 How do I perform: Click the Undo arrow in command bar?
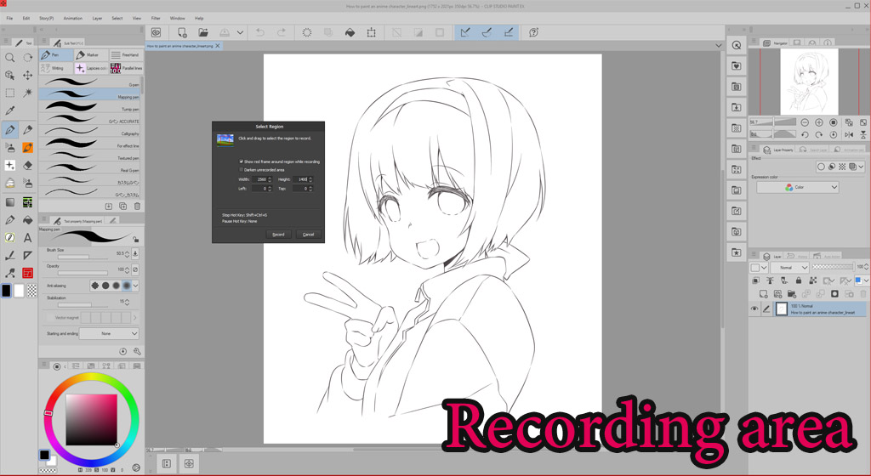tap(259, 32)
